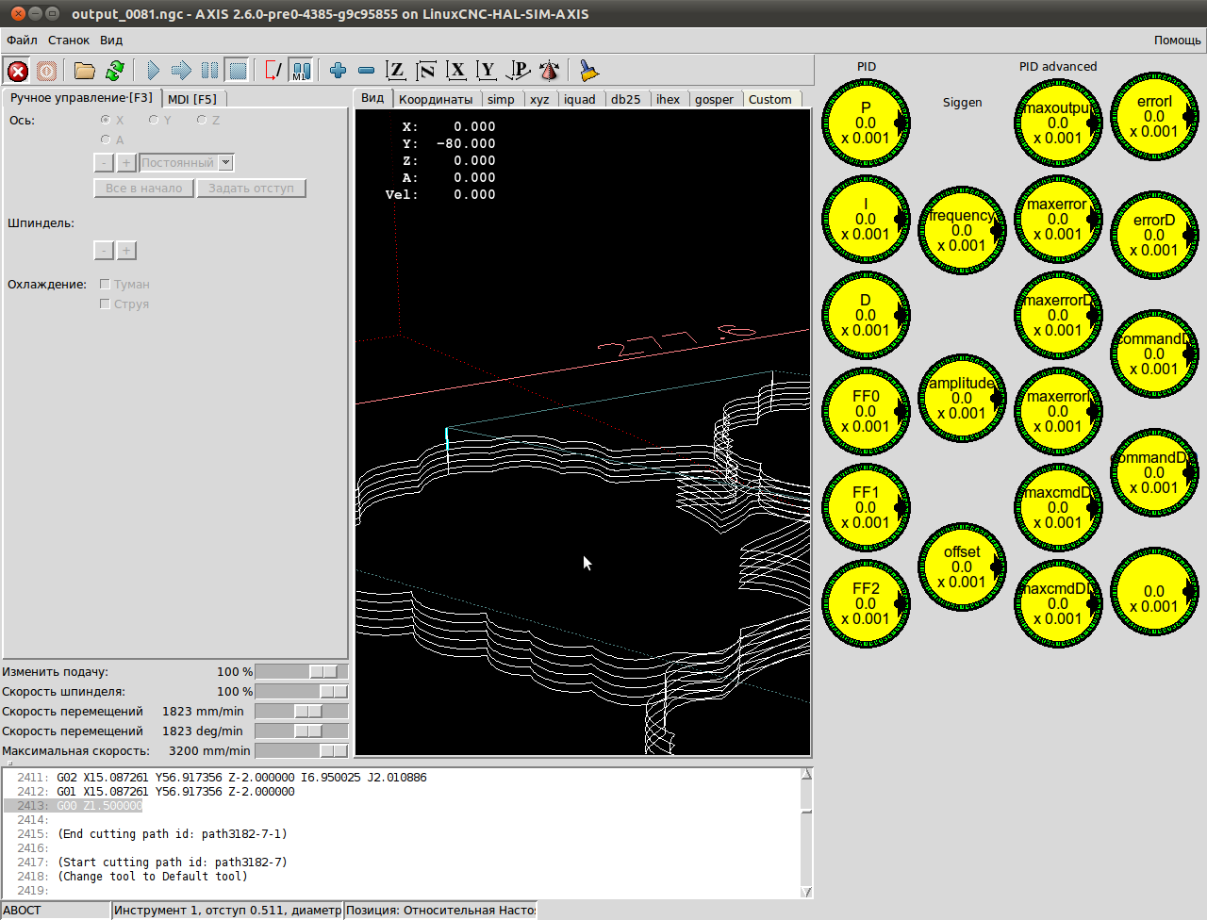This screenshot has height=920, width=1207.
Task: Reload the current file
Action: pyautogui.click(x=115, y=71)
